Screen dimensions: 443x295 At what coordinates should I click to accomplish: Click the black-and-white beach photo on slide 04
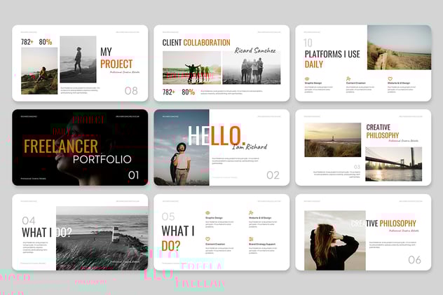coord(102,238)
